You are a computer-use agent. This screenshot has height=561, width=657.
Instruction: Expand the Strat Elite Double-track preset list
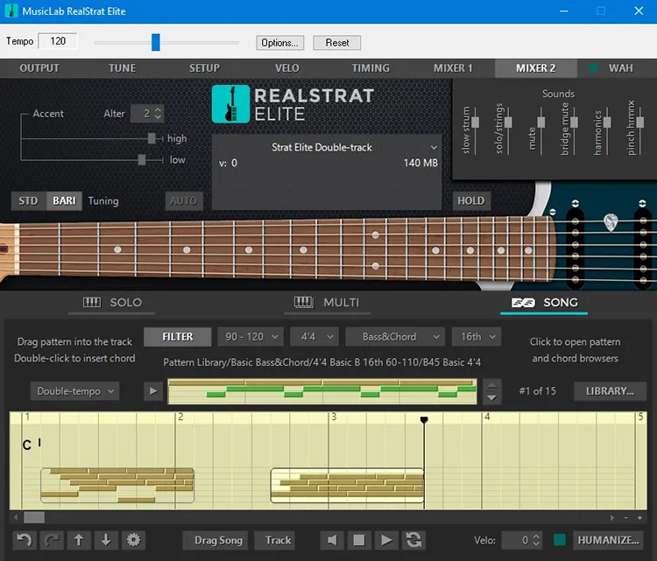tap(434, 147)
